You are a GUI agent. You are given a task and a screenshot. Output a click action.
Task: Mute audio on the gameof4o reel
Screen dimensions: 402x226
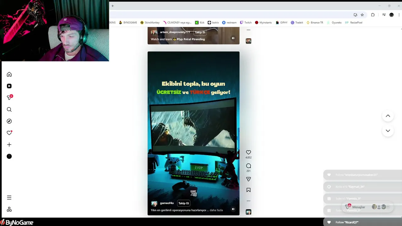coord(233,209)
